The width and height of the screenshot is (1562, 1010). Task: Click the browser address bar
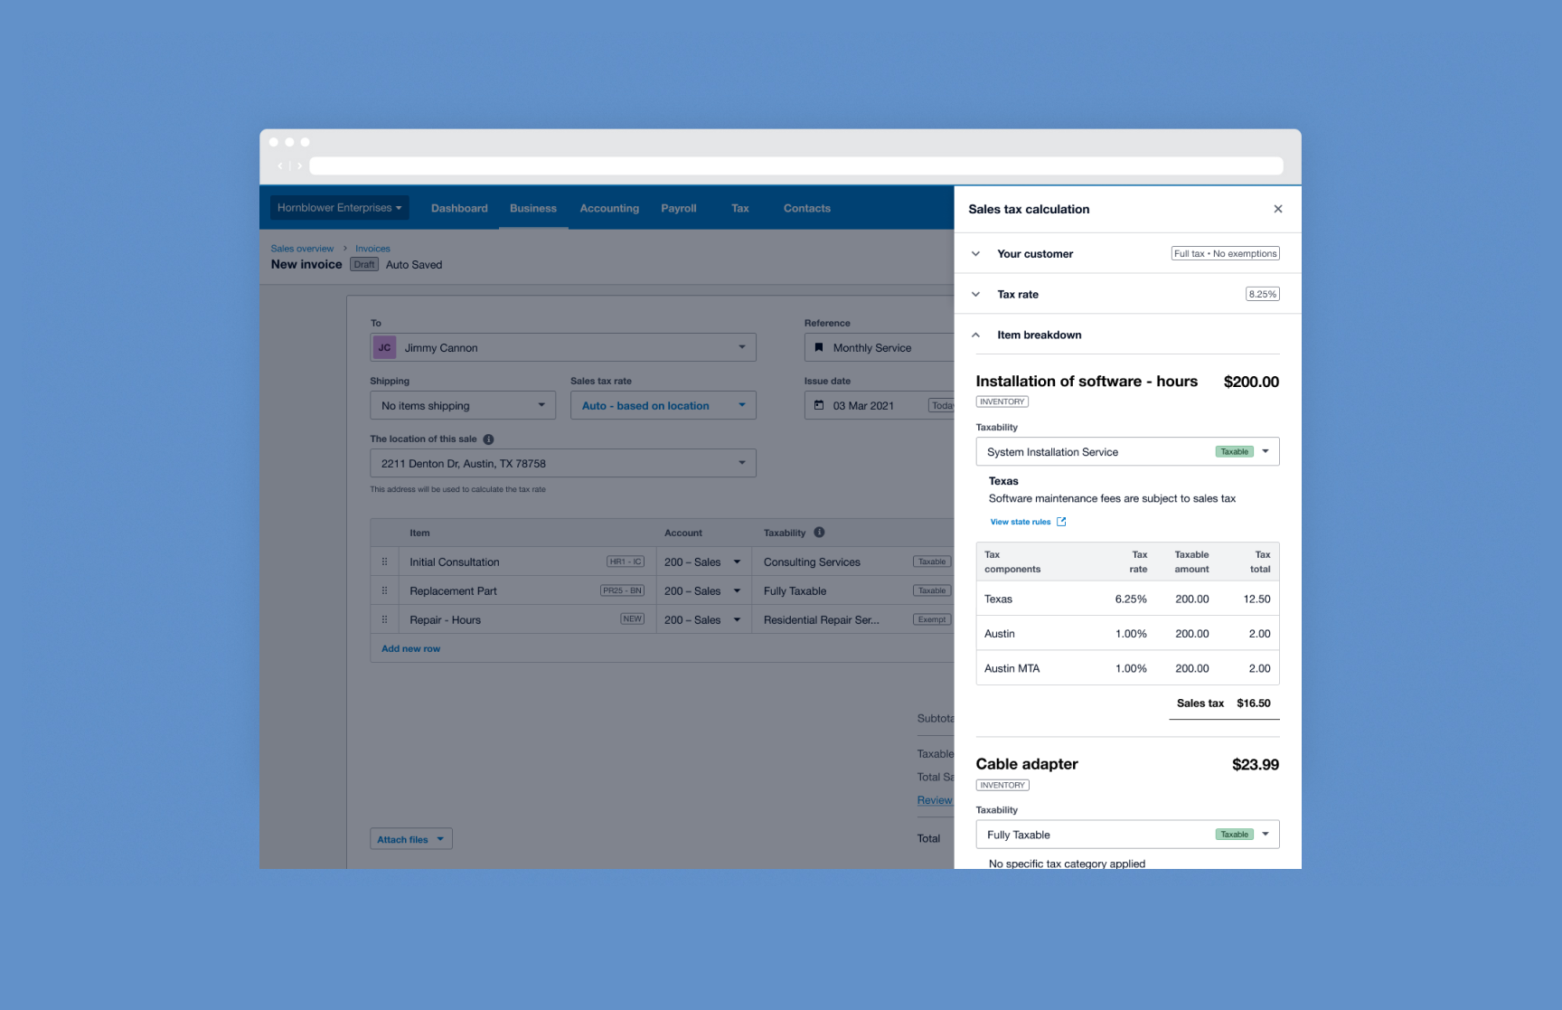click(x=795, y=165)
